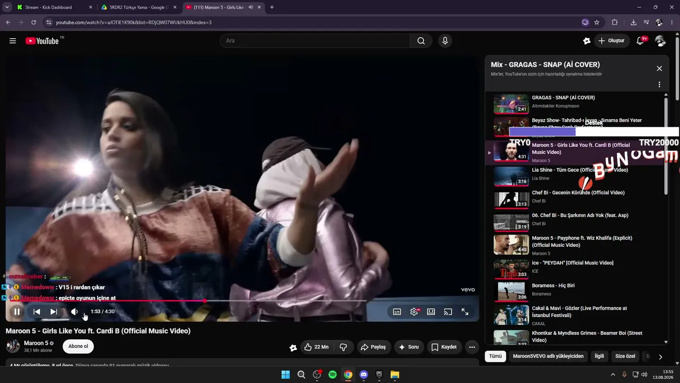Viewport: 680px width, 383px height.
Task: Play ice - PEYDAH official music video
Action: (576, 269)
